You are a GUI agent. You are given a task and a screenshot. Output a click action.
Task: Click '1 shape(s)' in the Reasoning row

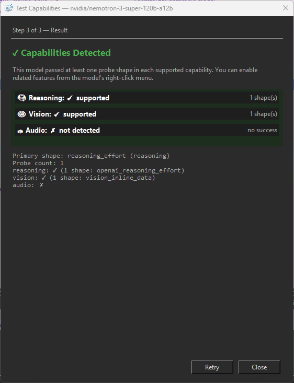coord(263,98)
